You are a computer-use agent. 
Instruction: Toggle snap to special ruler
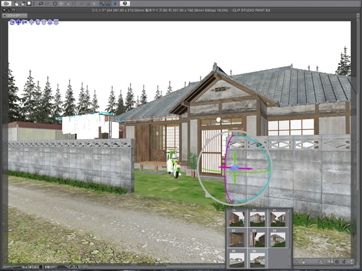tap(109, 4)
